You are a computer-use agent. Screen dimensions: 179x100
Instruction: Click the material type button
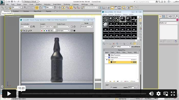click(x=136, y=47)
